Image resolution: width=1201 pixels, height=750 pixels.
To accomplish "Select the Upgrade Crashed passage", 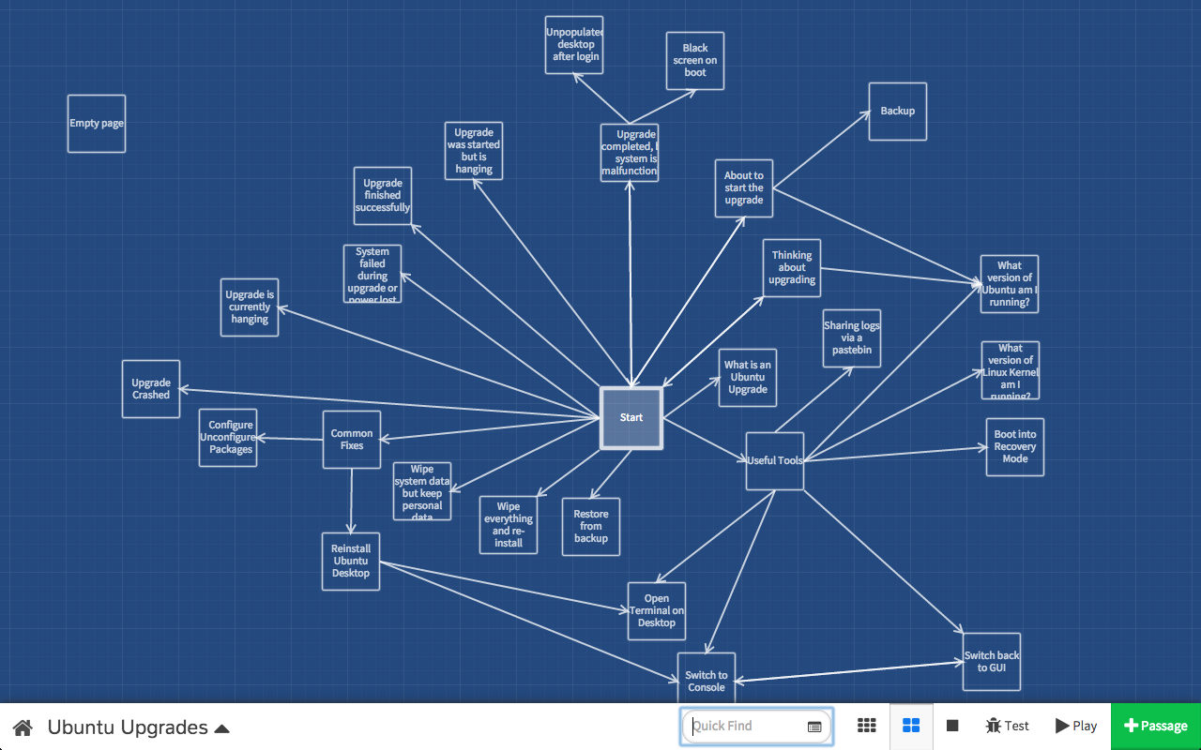I will 151,389.
